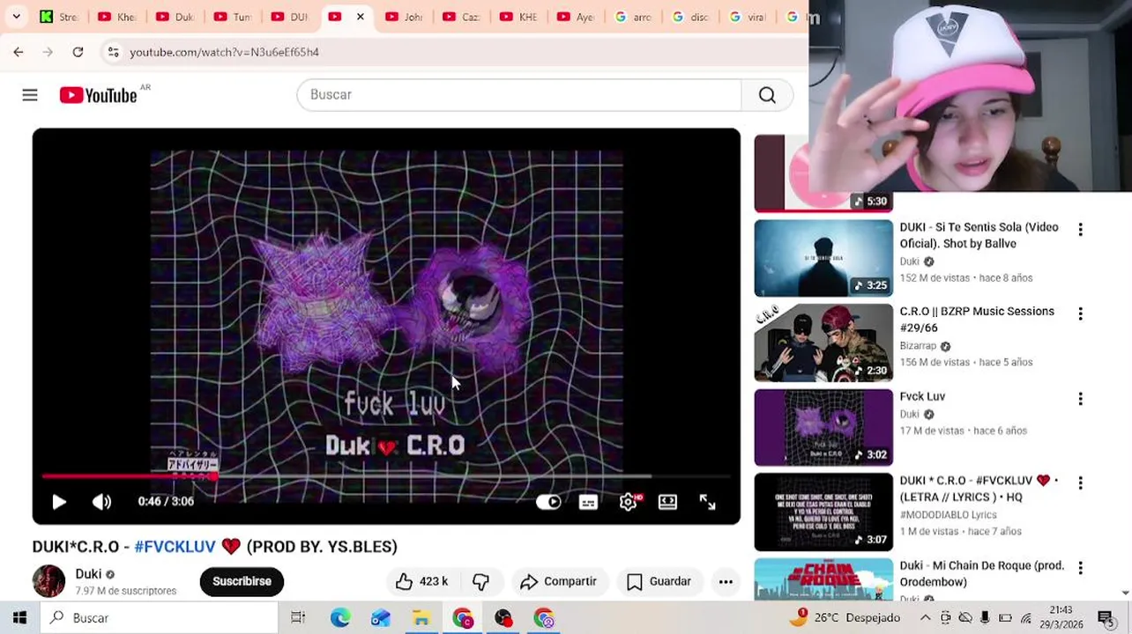1132x634 pixels.
Task: Open options menu for BZRP Music Sessions
Action: point(1080,313)
